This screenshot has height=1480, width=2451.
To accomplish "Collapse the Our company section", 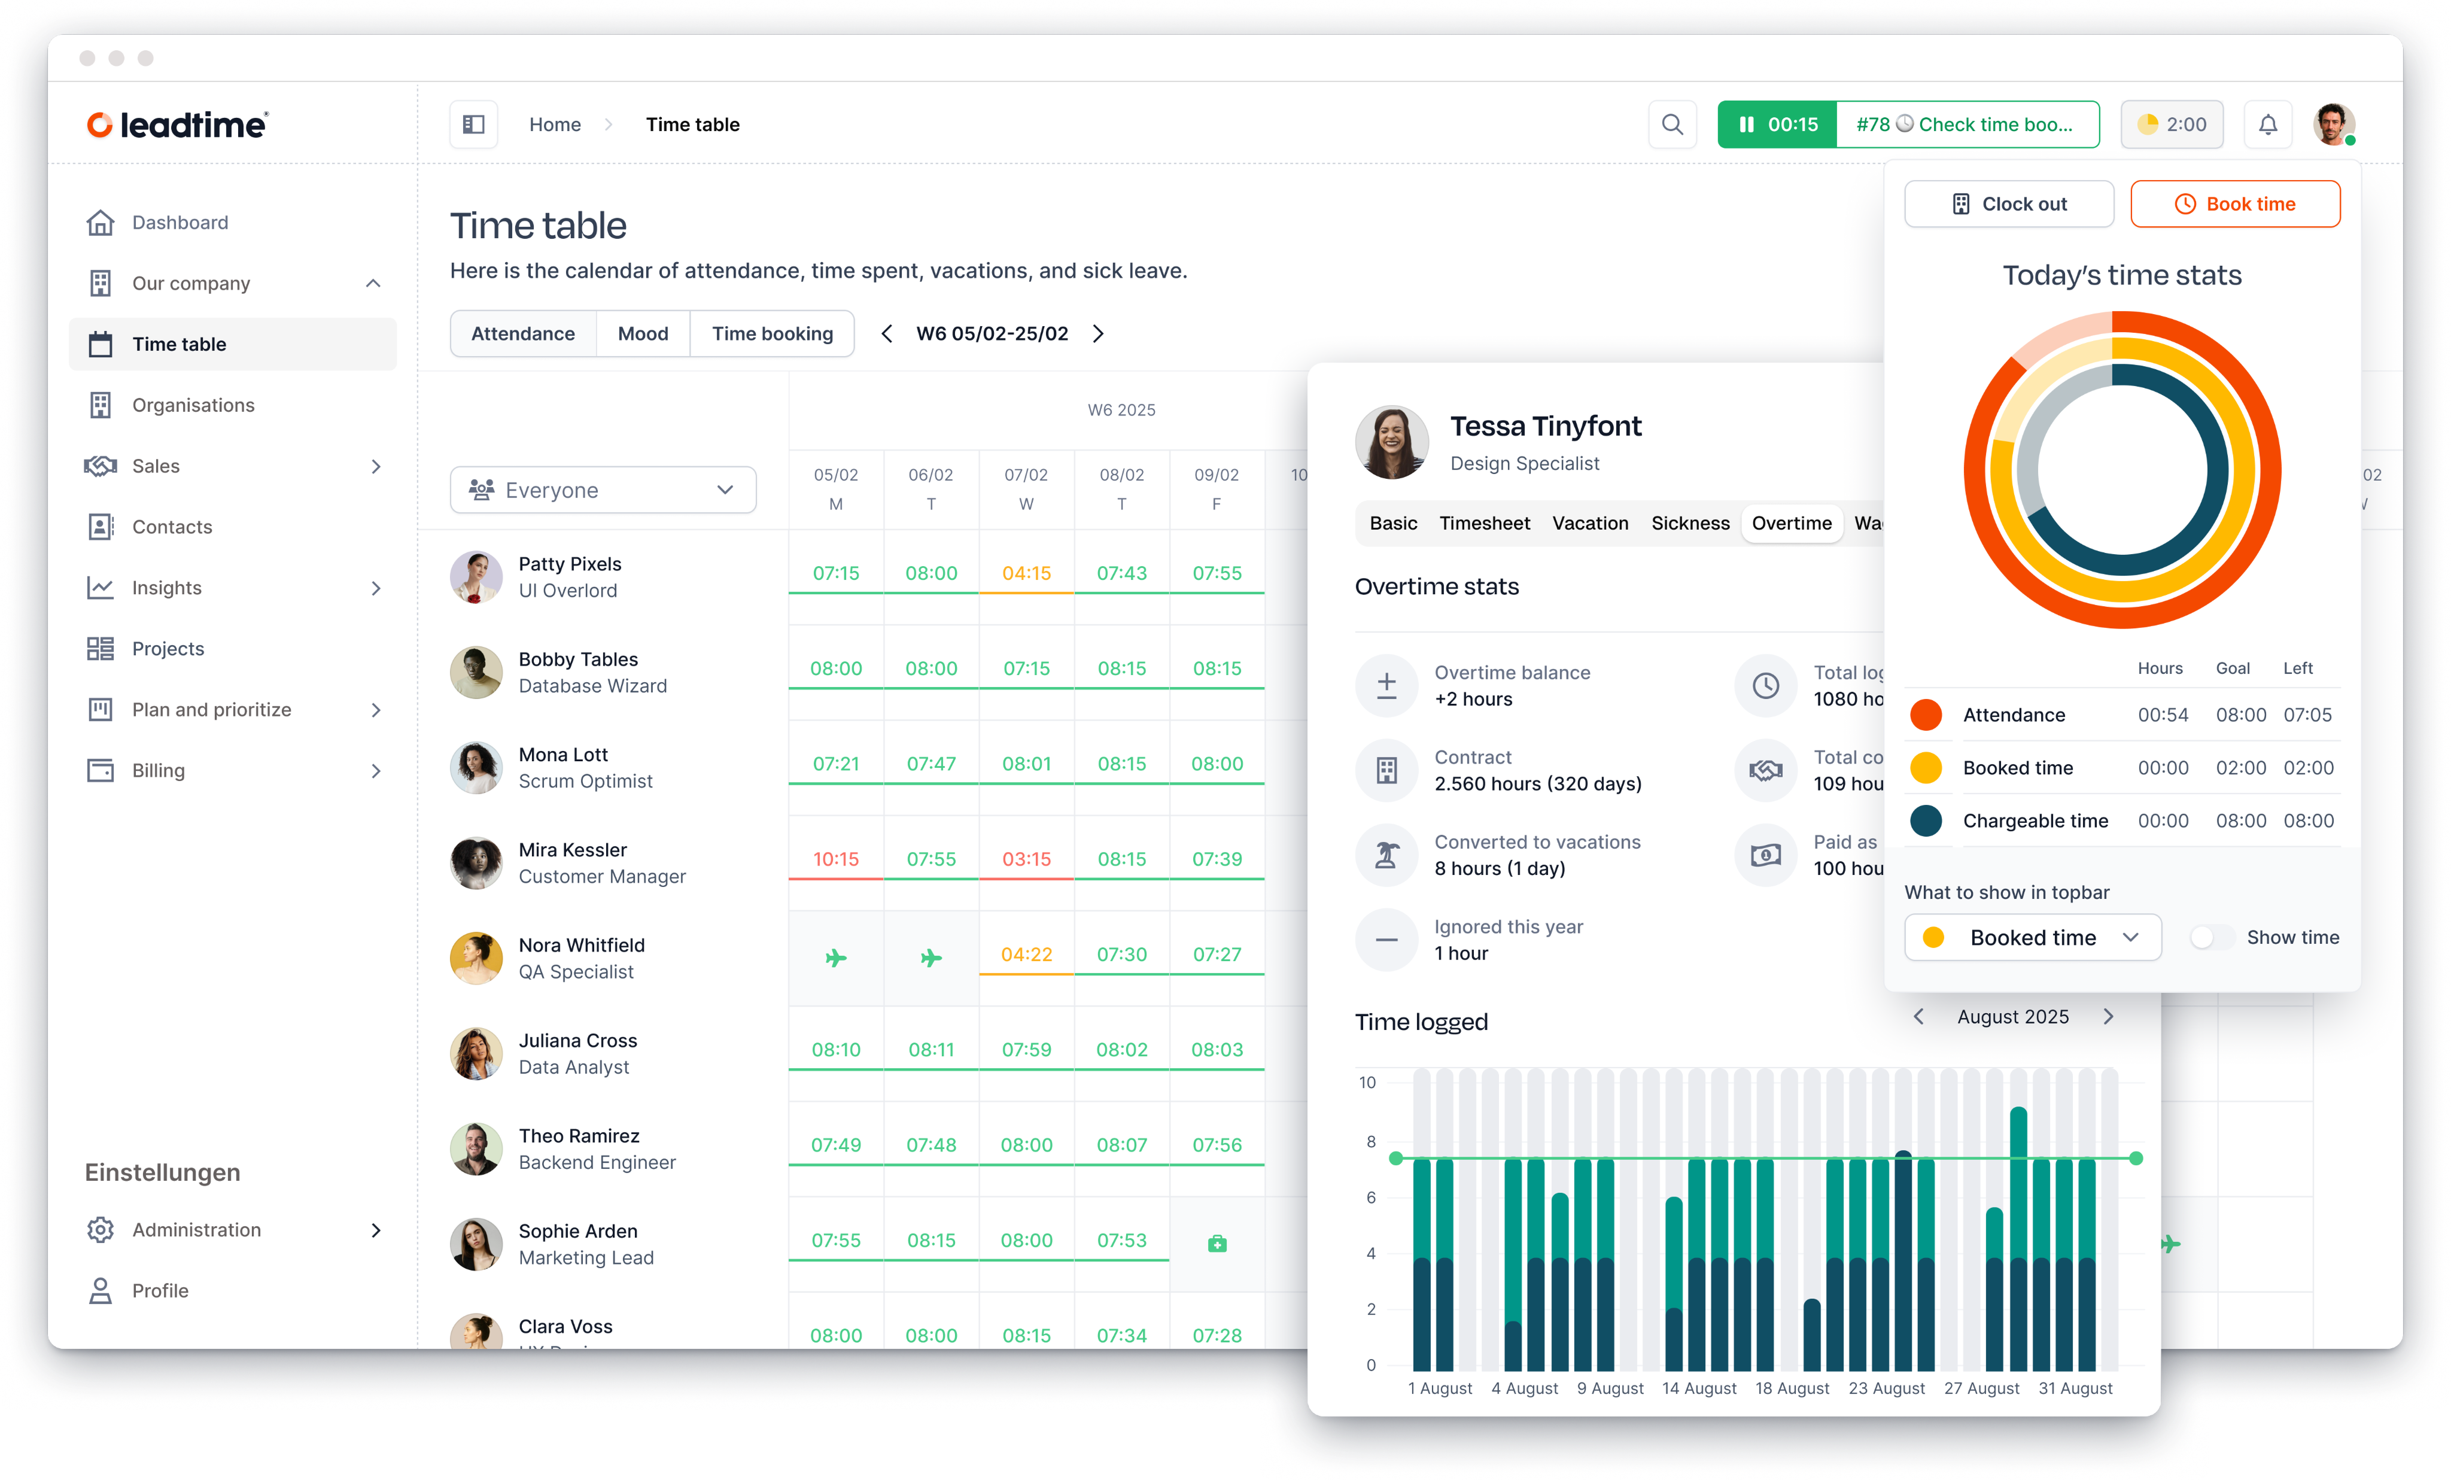I will pyautogui.click(x=373, y=282).
